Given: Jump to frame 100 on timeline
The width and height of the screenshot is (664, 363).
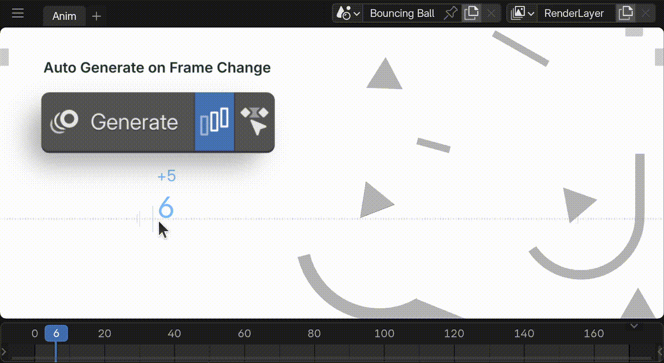Looking at the screenshot, I should coord(384,334).
